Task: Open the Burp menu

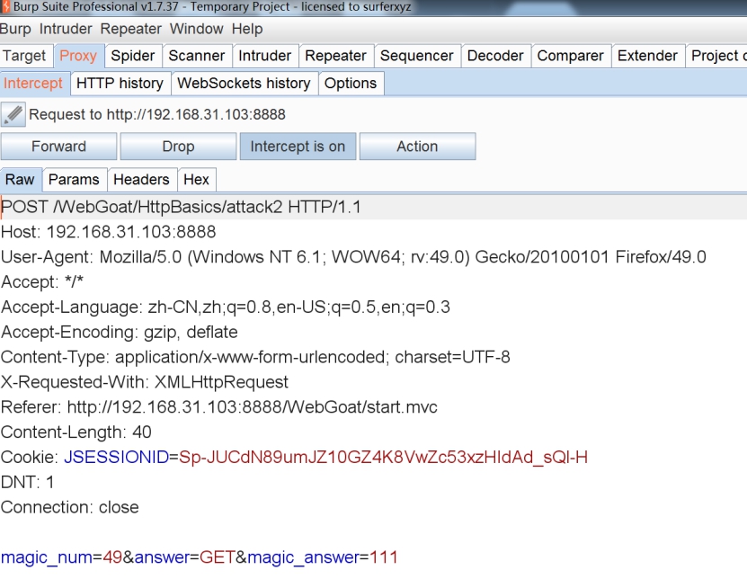Action: coord(15,29)
